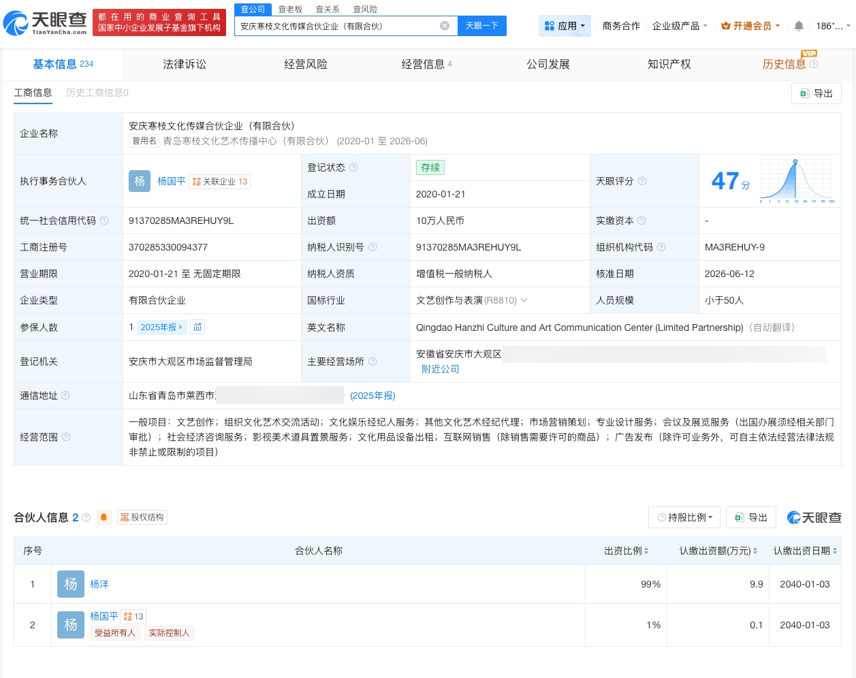Image resolution: width=856 pixels, height=678 pixels.
Task: Clear the search box with X icon
Action: (445, 26)
